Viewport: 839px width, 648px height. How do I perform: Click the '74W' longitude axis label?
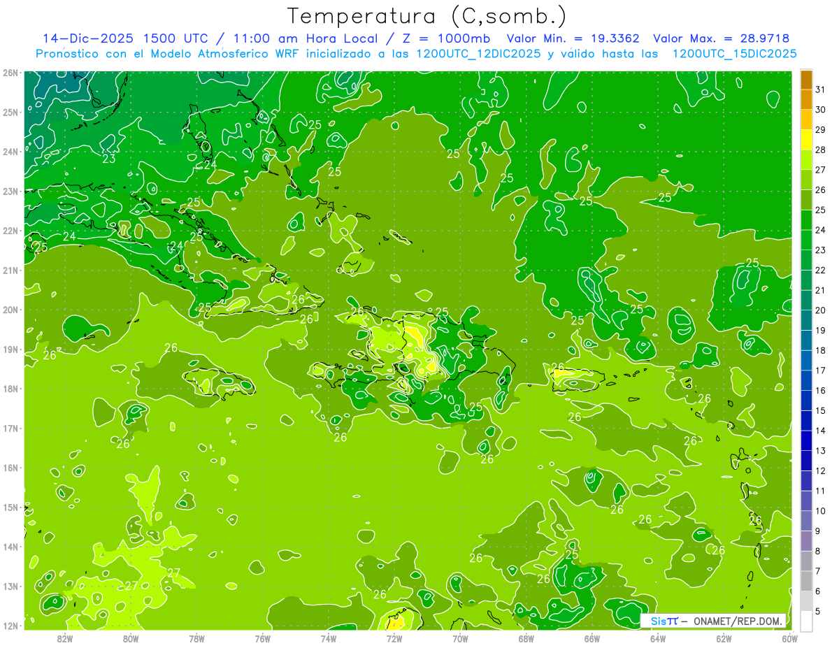coord(329,639)
